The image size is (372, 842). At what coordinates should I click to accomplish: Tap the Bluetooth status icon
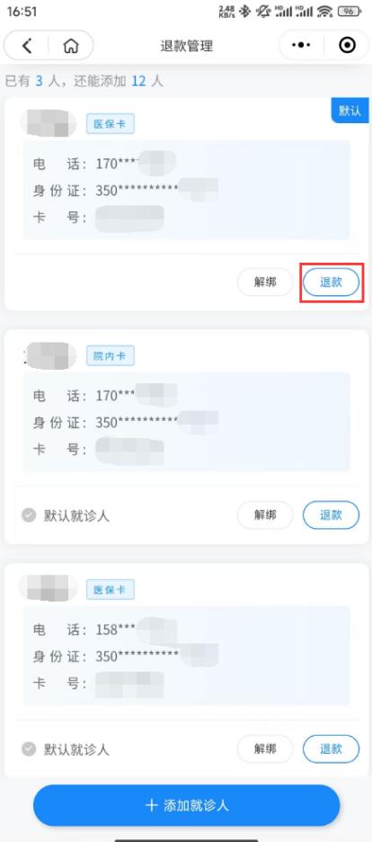[x=244, y=11]
